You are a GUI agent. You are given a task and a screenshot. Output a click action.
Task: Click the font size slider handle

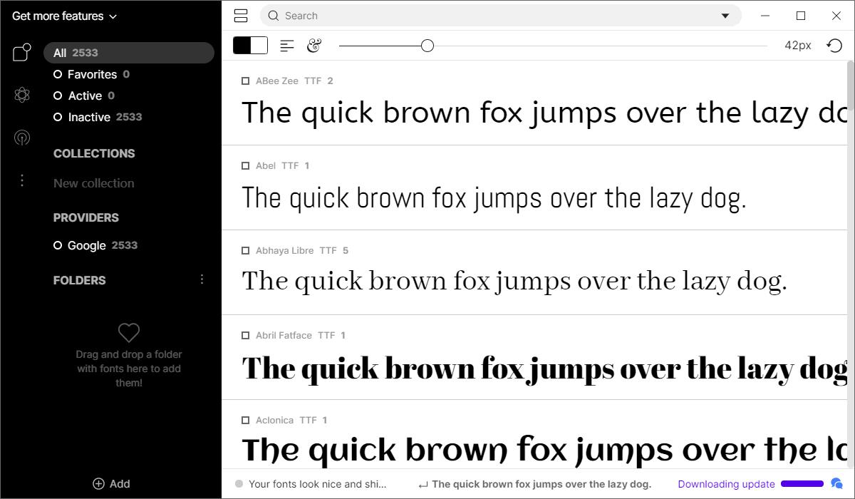tap(427, 46)
